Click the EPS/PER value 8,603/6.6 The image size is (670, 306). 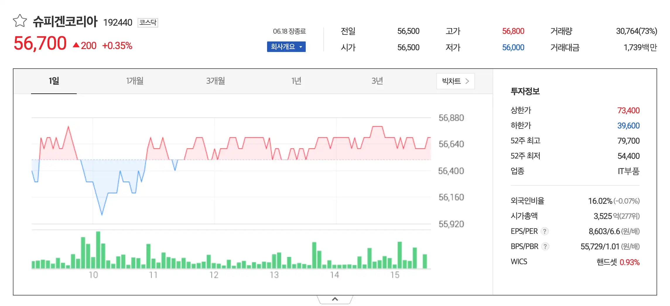(x=604, y=232)
